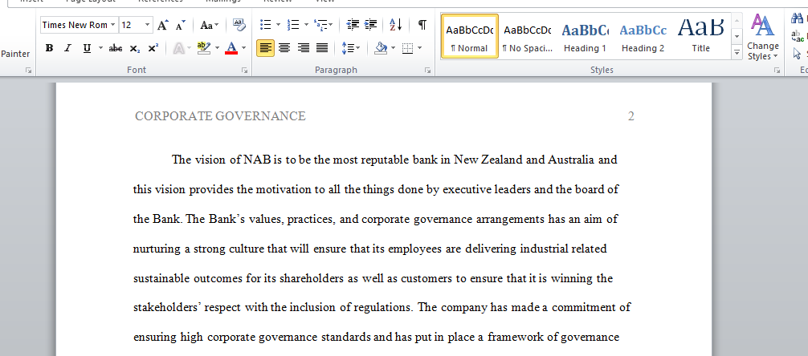Click the Numbering list icon
Image resolution: width=808 pixels, height=356 pixels.
pyautogui.click(x=293, y=25)
